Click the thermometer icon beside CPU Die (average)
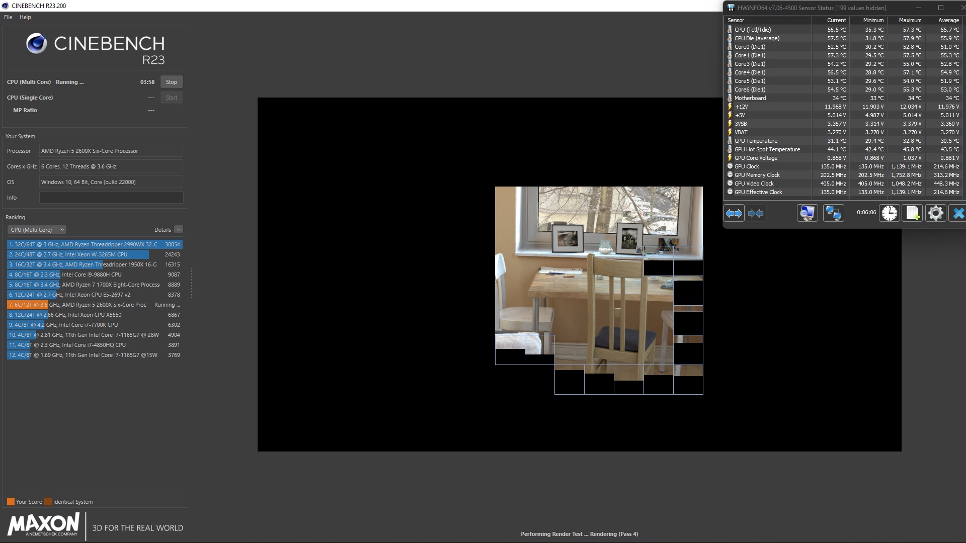 [730, 38]
